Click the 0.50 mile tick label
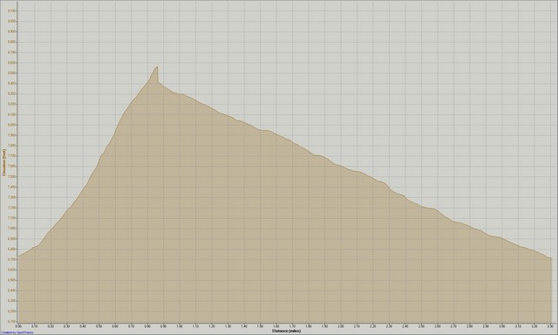The height and width of the screenshot is (335, 558). (99, 325)
